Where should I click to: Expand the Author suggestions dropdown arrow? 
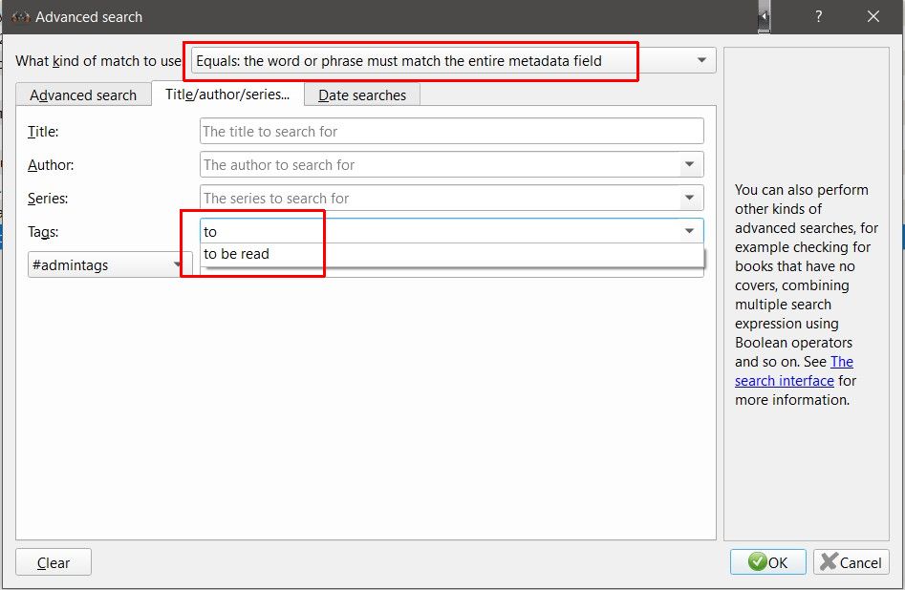click(689, 164)
